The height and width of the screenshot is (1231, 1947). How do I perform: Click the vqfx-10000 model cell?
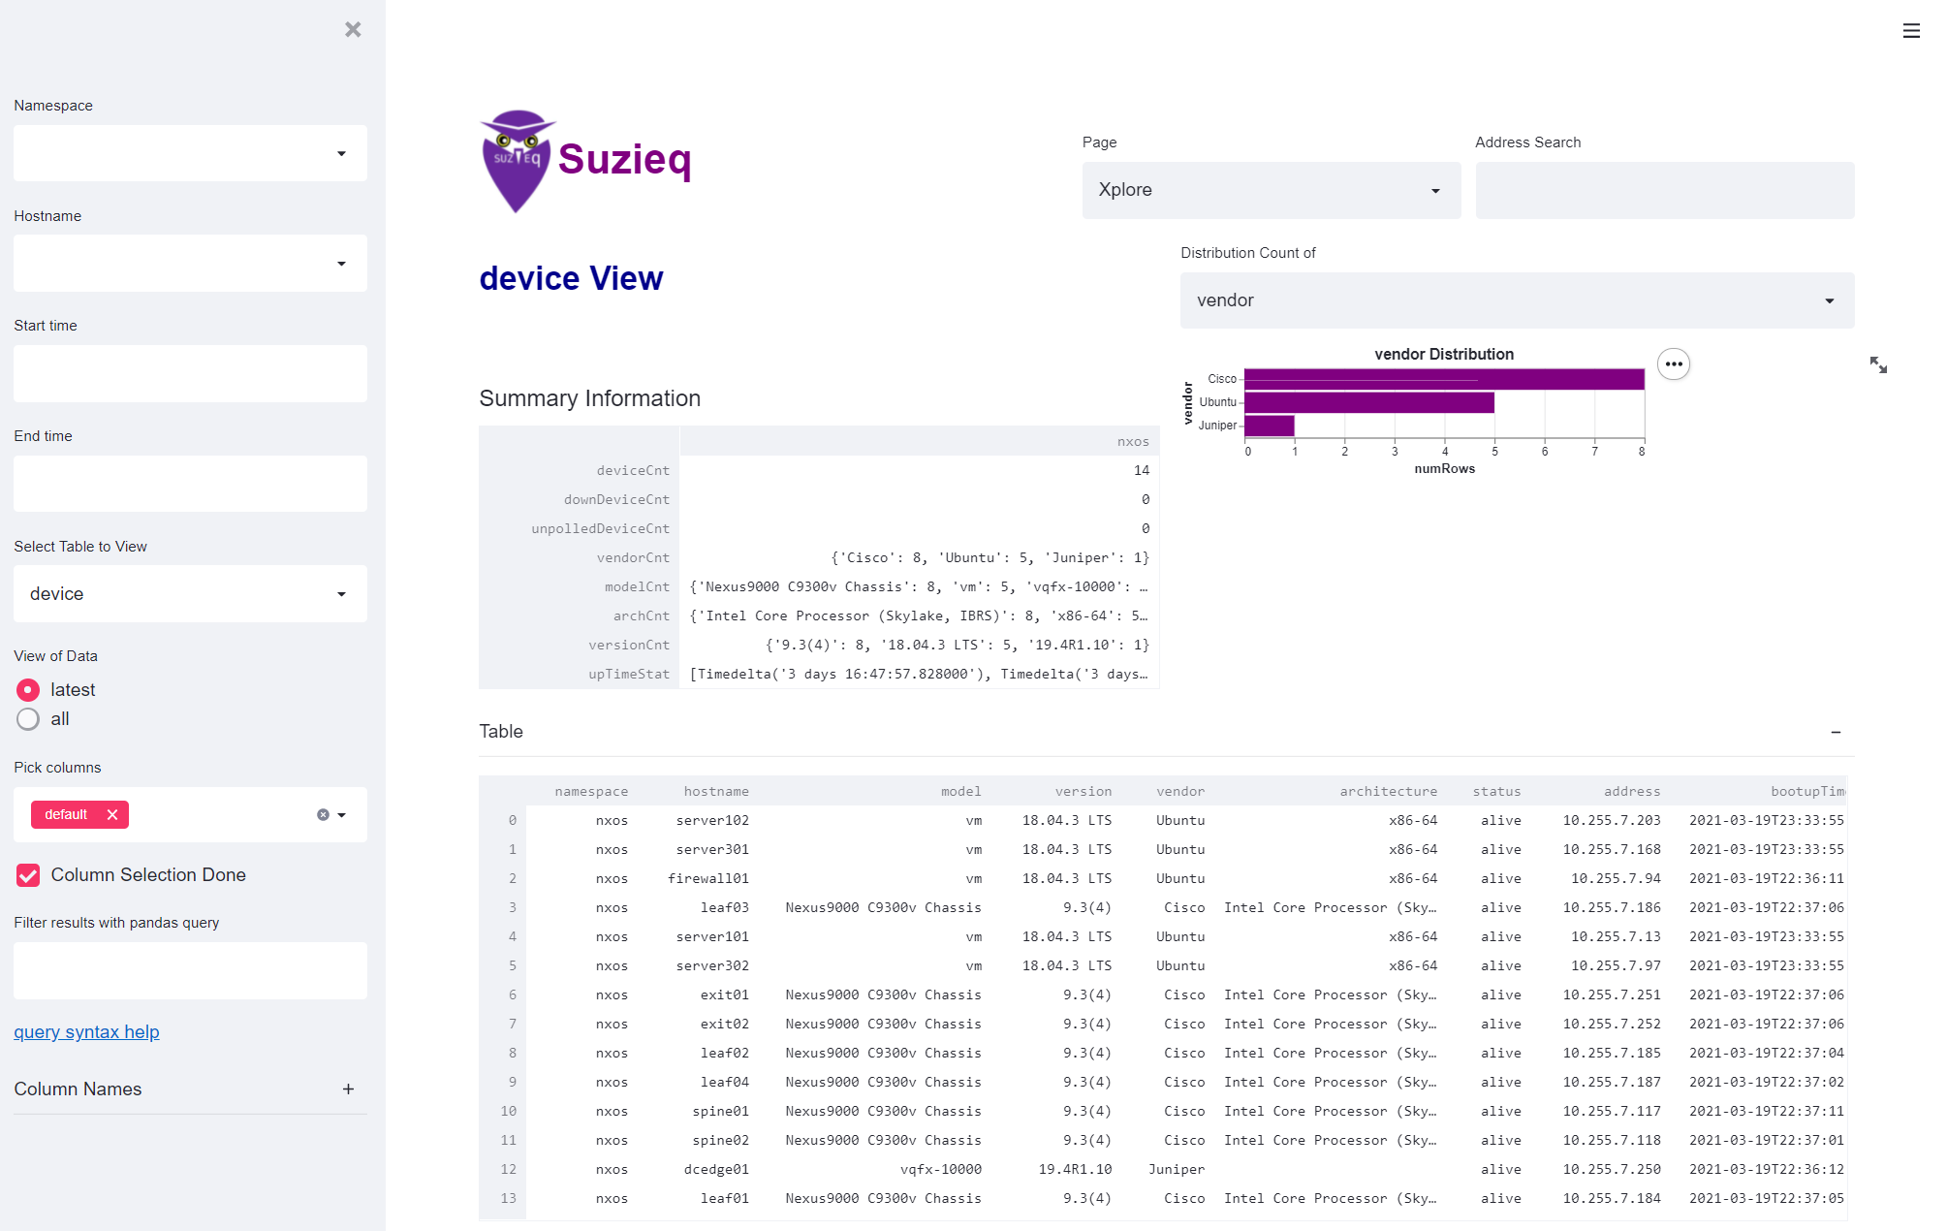(x=940, y=1170)
